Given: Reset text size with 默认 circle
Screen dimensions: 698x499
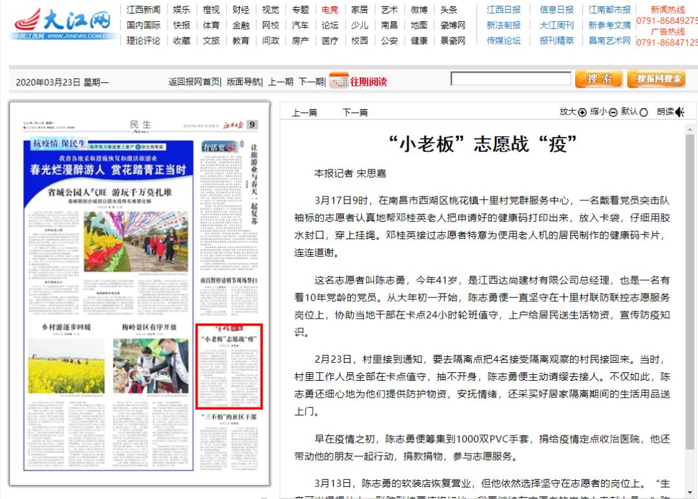Looking at the screenshot, I should click(643, 112).
